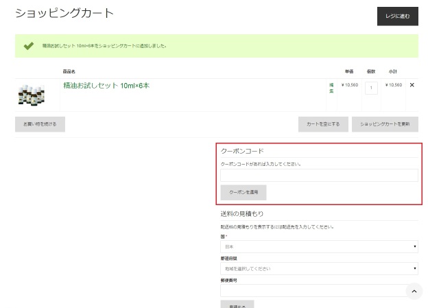Image resolution: width=428 pixels, height=308 pixels.
Task: Click the essential oil bottles thumbnail
Action: (32, 95)
